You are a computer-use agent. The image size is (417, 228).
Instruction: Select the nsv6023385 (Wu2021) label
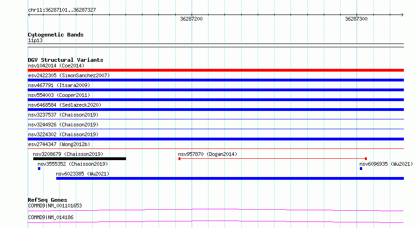(x=82, y=174)
